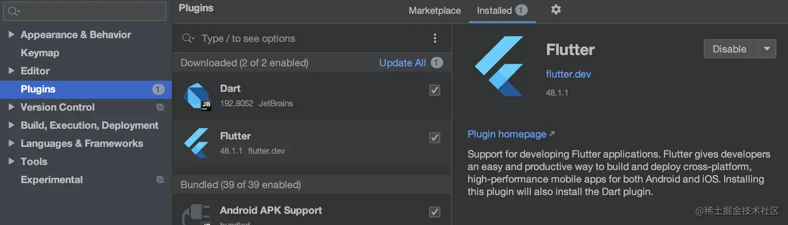Select the Dart plugin icon in the list
Image resolution: width=788 pixels, height=225 pixels.
click(x=196, y=96)
